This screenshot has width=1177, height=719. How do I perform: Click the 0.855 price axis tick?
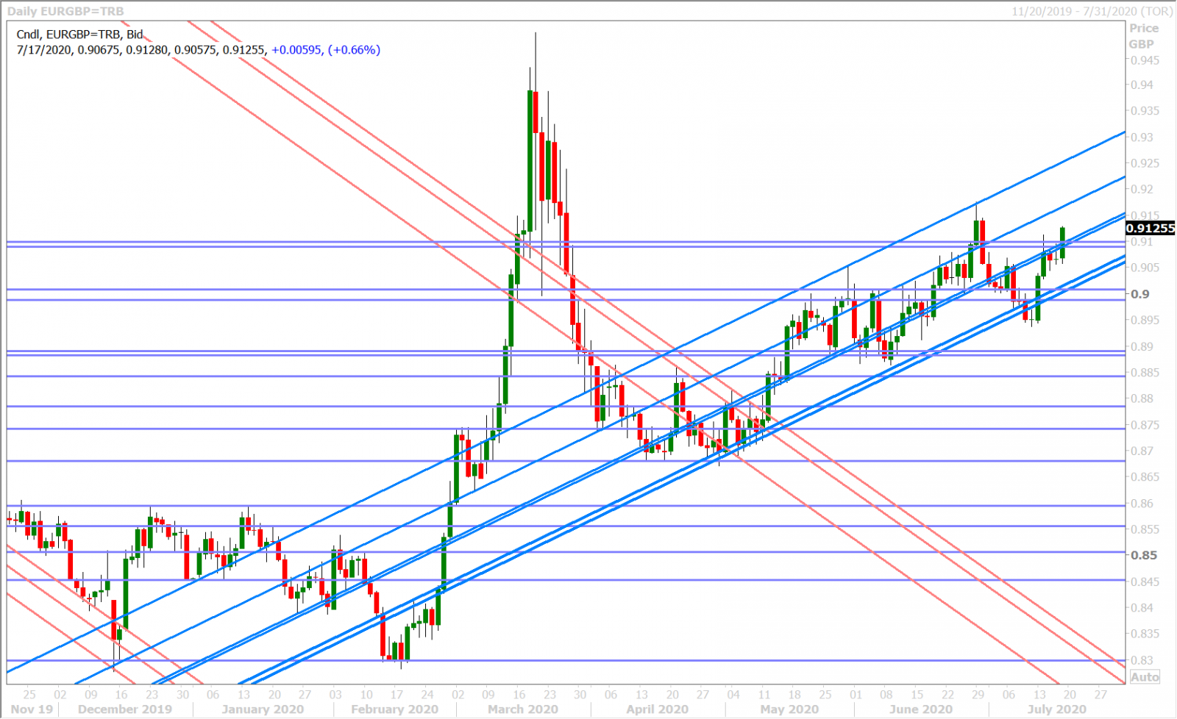1145,529
